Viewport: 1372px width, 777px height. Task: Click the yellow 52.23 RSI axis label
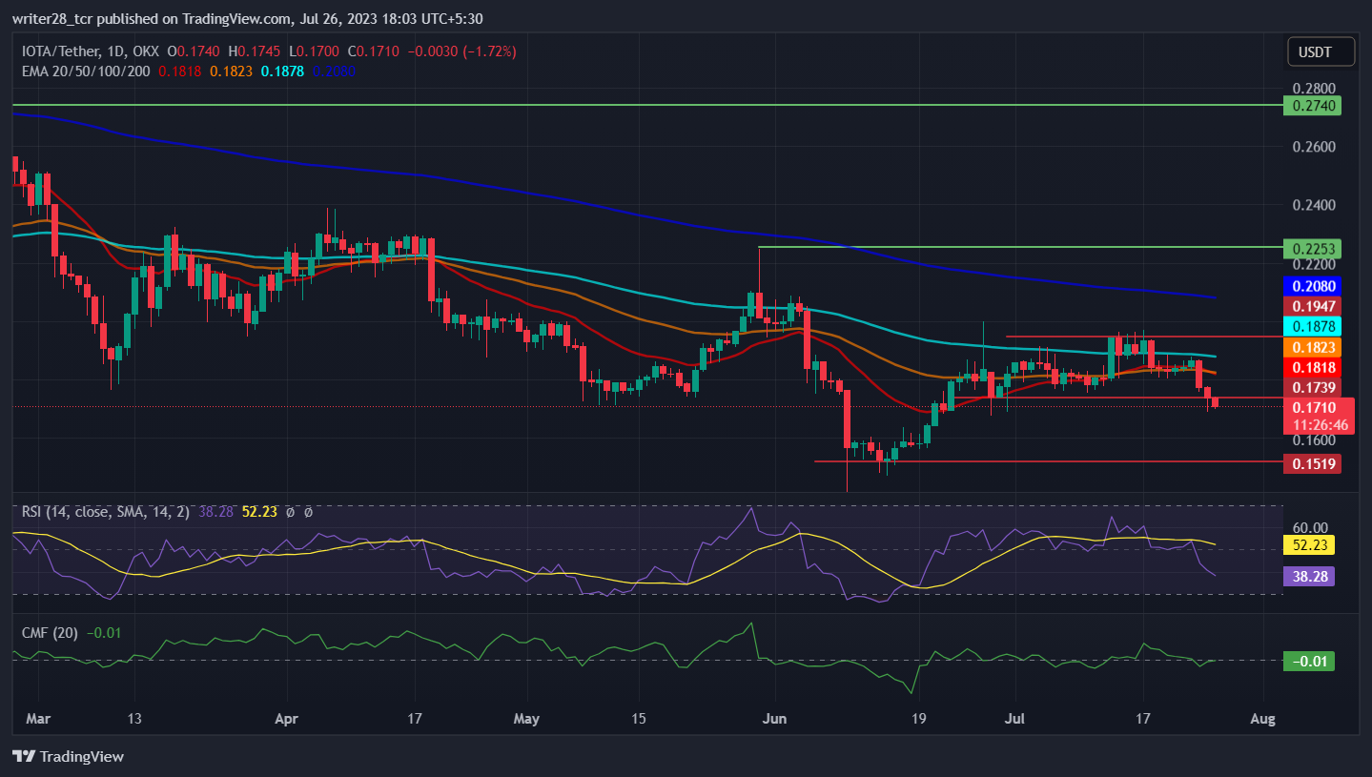[1309, 545]
